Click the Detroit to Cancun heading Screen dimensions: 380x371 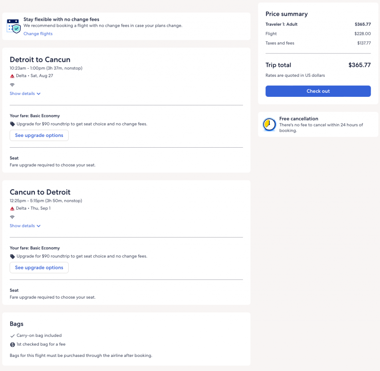point(40,60)
